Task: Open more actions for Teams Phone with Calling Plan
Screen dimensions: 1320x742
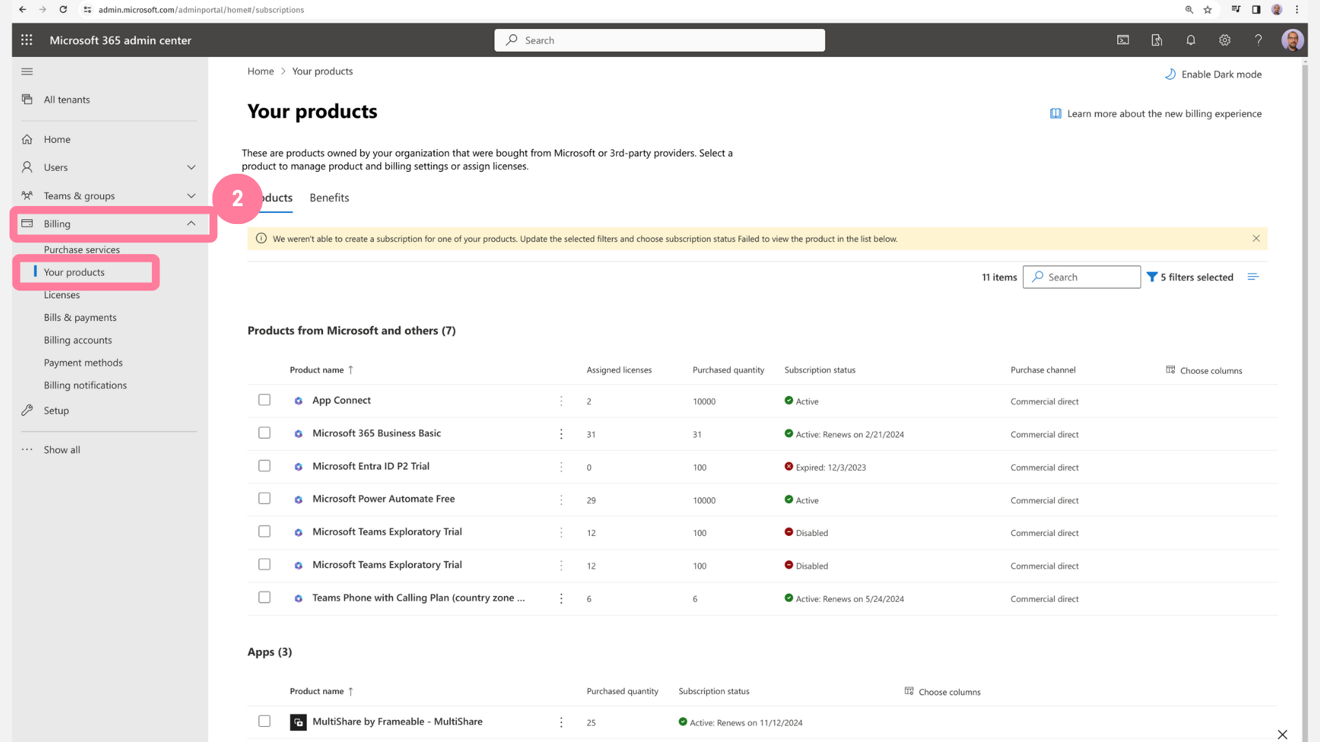Action: click(x=561, y=598)
